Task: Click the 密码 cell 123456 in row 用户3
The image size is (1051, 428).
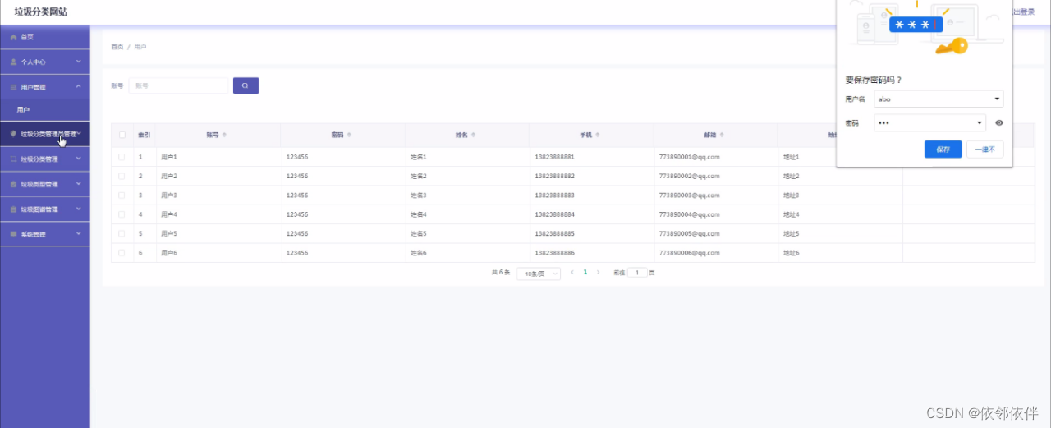Action: [x=297, y=196]
